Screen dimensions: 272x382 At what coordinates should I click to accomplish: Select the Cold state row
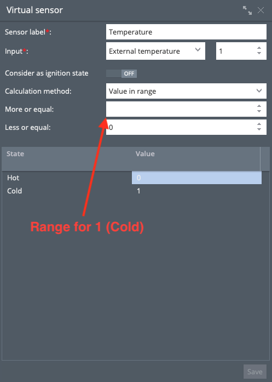[x=132, y=191]
